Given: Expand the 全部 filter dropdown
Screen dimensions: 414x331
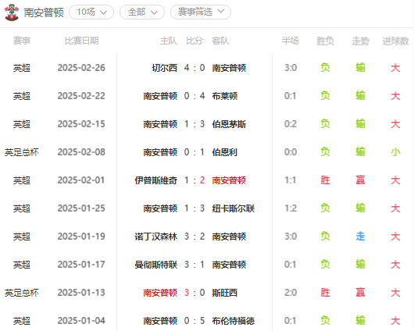Looking at the screenshot, I should pyautogui.click(x=142, y=12).
